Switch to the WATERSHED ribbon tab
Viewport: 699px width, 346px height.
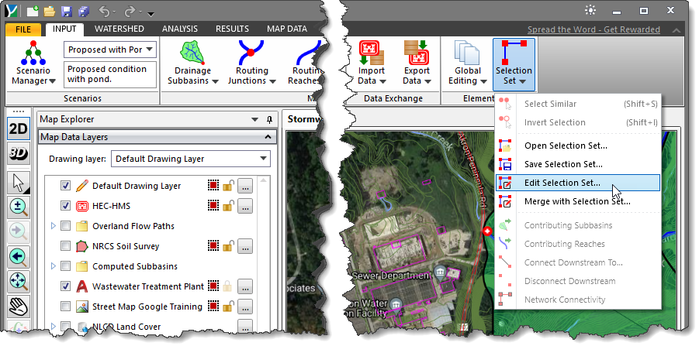[x=119, y=29]
